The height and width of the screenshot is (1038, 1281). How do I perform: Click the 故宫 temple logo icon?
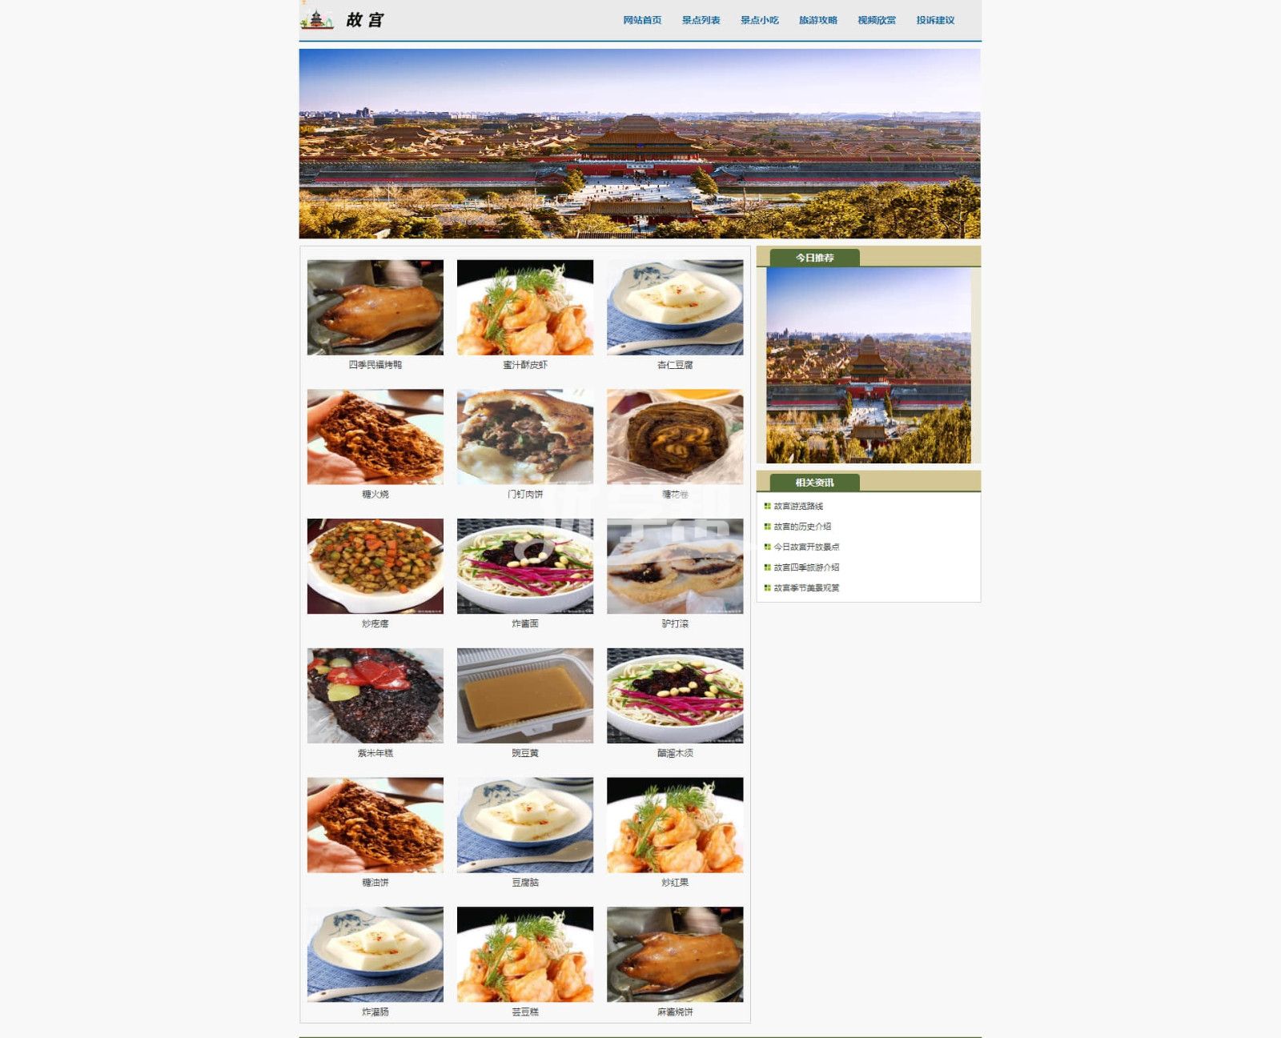tap(317, 19)
